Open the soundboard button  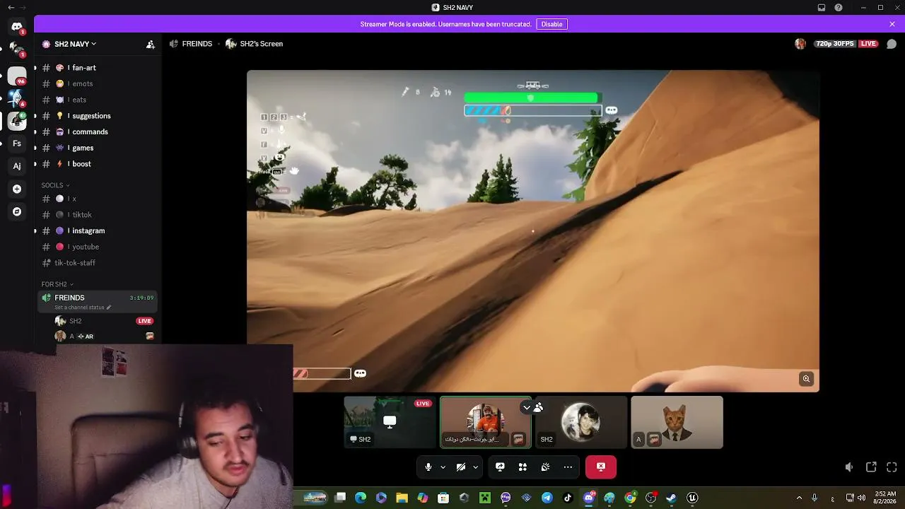coord(545,467)
